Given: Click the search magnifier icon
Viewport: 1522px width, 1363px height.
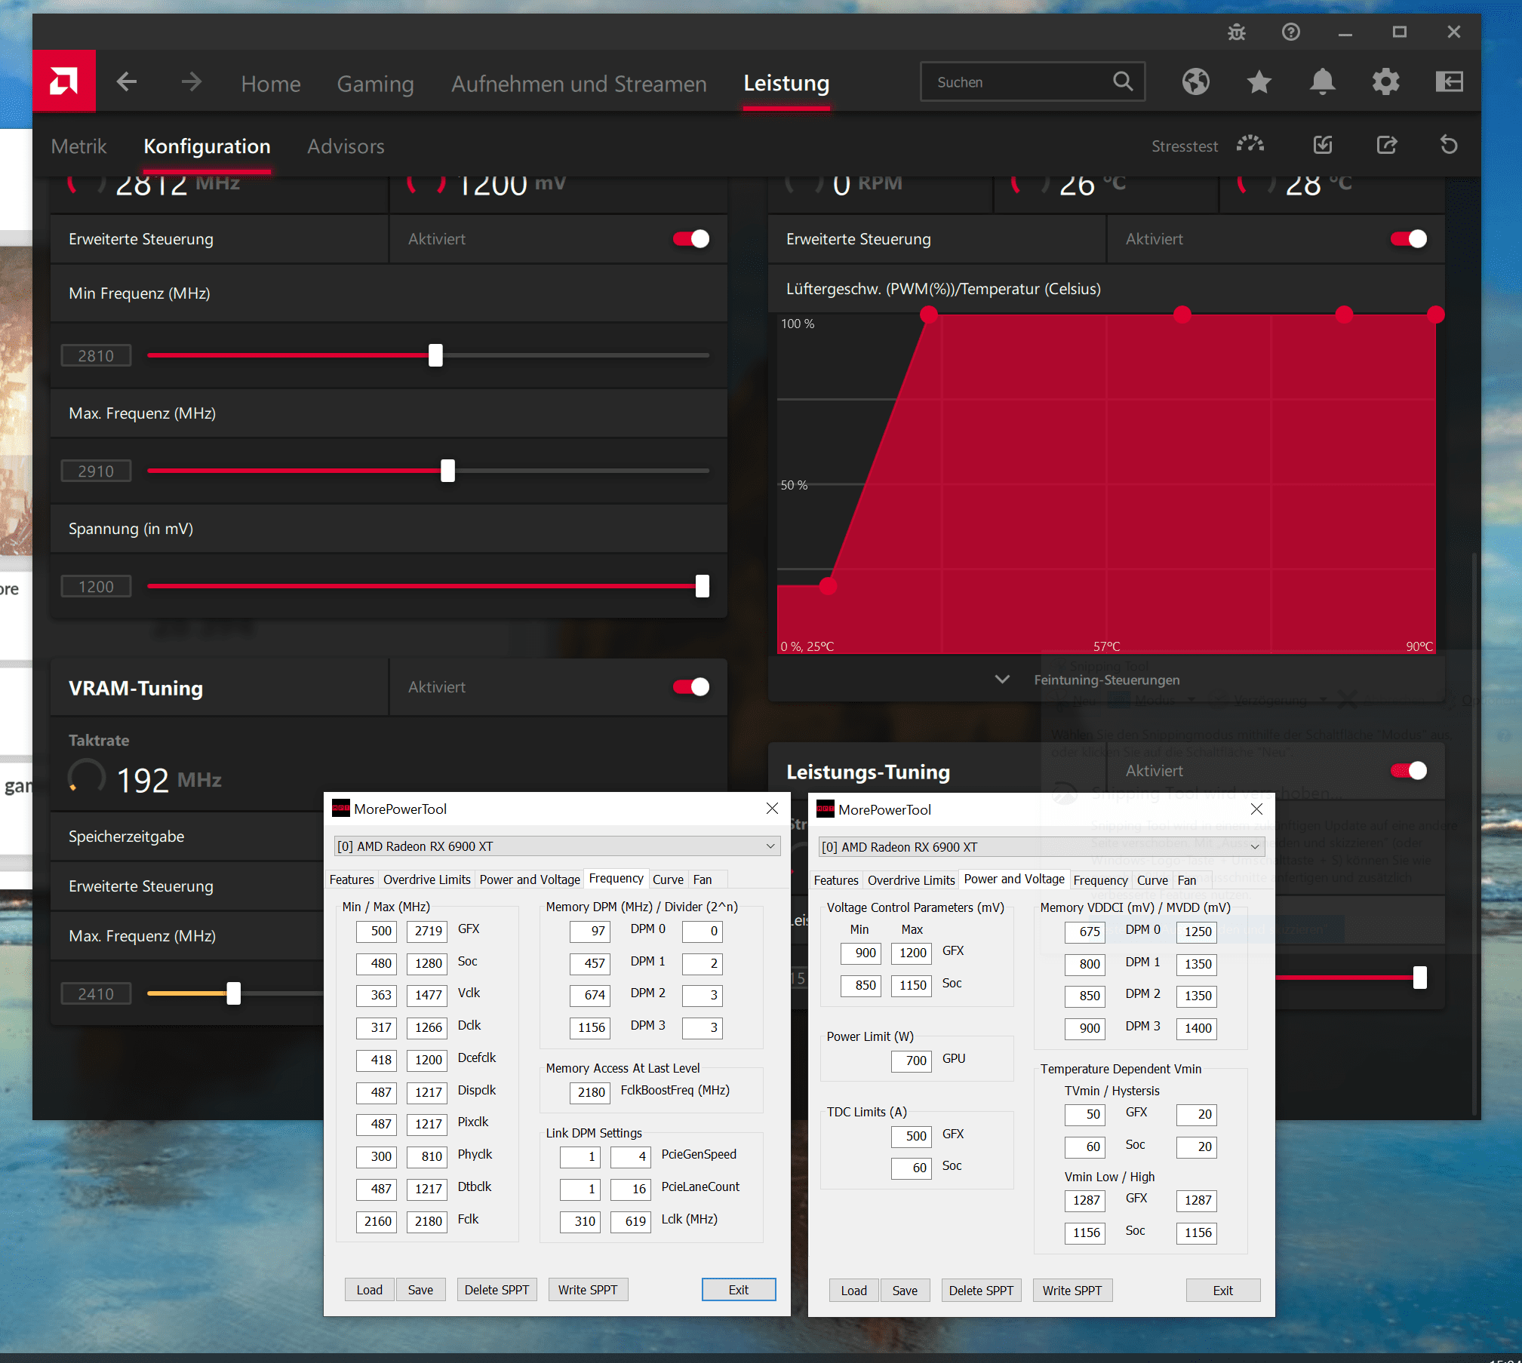Looking at the screenshot, I should (1123, 81).
